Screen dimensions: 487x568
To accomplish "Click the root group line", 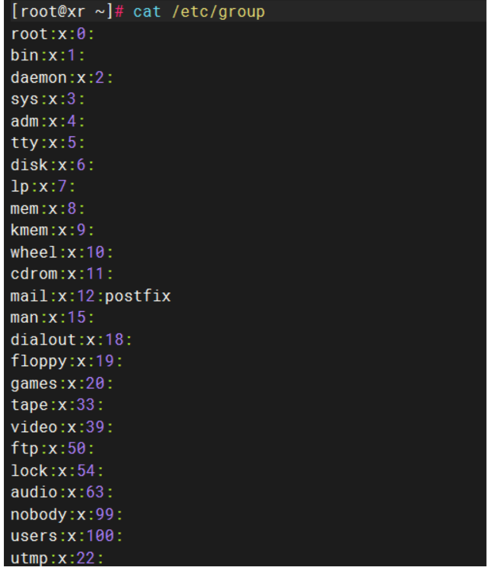I will pos(53,34).
